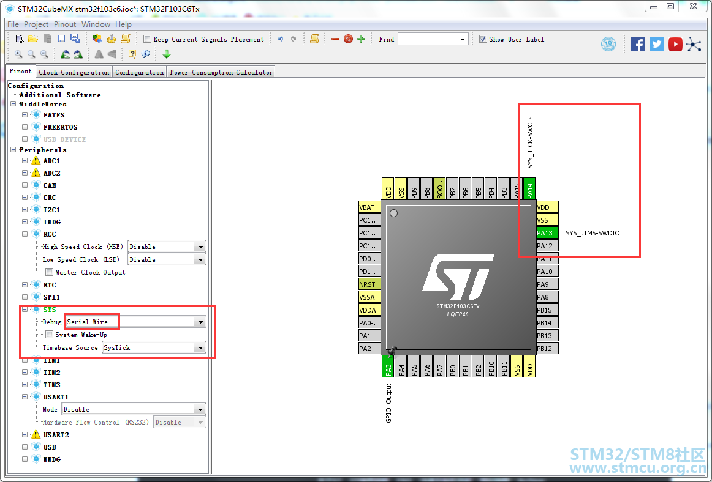712x482 pixels.
Task: Click the 10 years anniversary badge icon
Action: pyautogui.click(x=608, y=44)
